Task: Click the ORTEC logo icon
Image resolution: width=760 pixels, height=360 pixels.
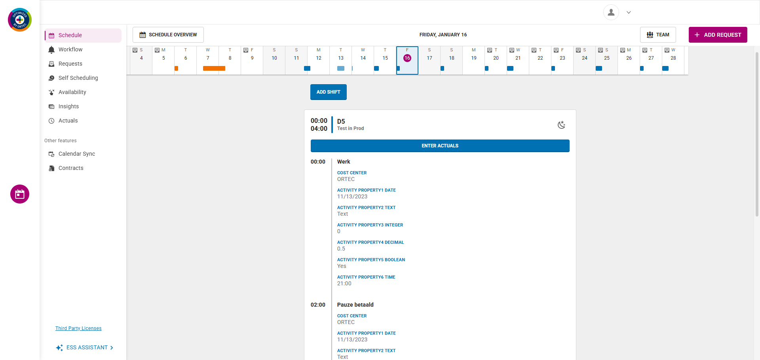Action: [20, 20]
